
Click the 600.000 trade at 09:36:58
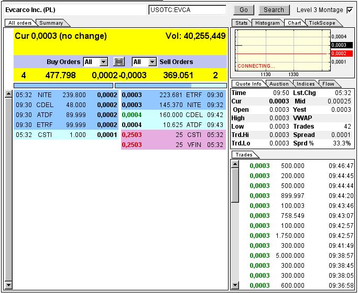pos(297,286)
